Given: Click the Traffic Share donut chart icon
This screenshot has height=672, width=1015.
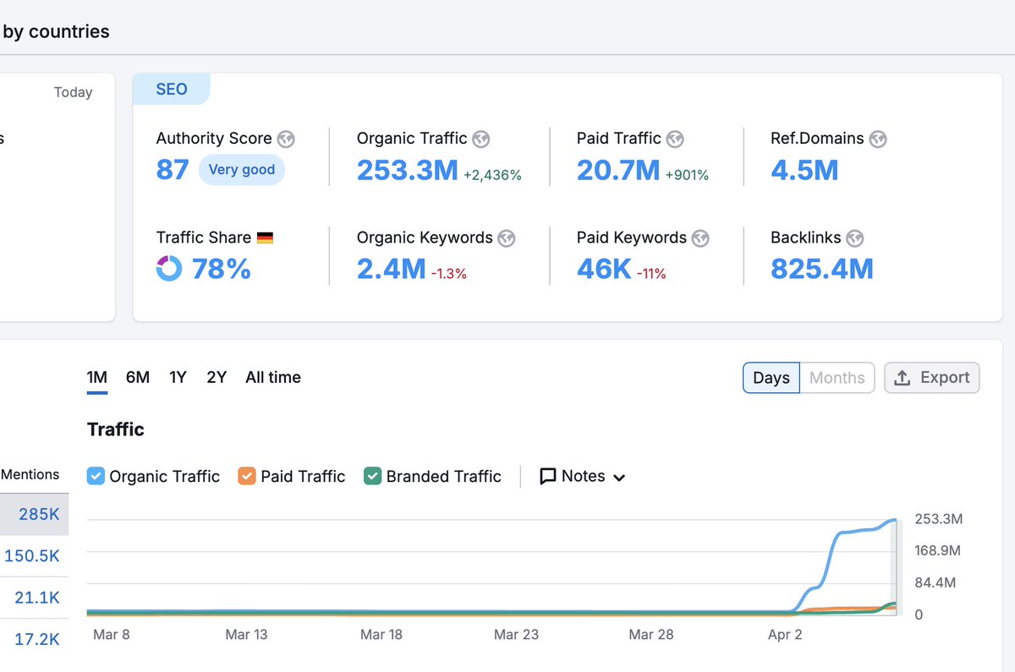Looking at the screenshot, I should (x=167, y=269).
